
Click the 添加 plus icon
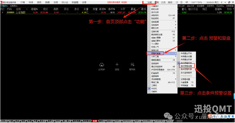point(117,64)
